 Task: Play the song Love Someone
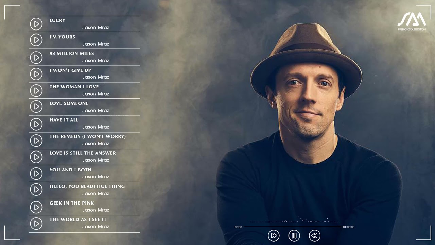pyautogui.click(x=36, y=107)
